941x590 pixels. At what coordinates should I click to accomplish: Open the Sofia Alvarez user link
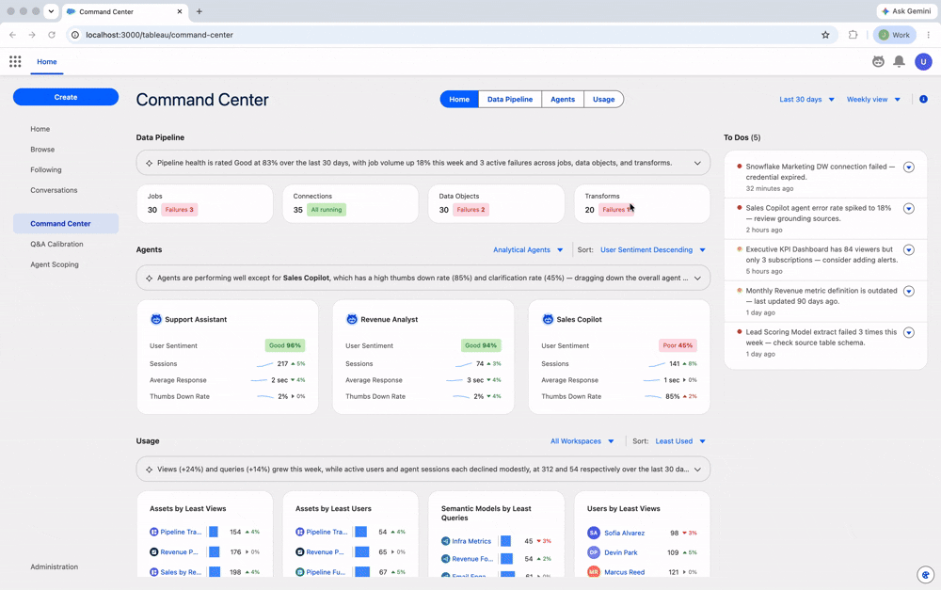pyautogui.click(x=624, y=533)
